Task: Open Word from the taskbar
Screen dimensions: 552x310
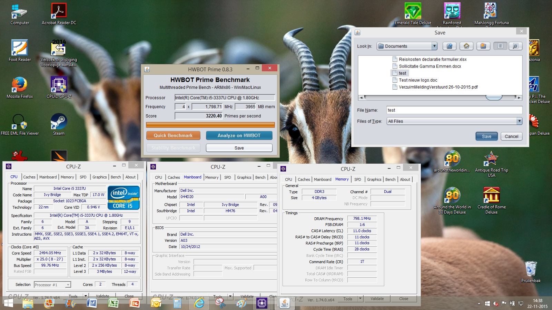Action: (92, 303)
